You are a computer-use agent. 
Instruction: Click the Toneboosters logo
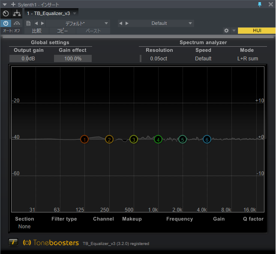point(51,243)
